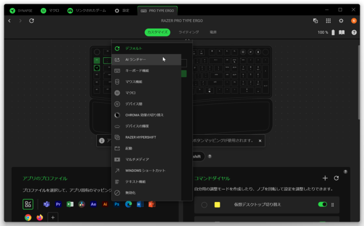Open the マクロ top tab
The height and width of the screenshot is (226, 364).
coord(50,10)
